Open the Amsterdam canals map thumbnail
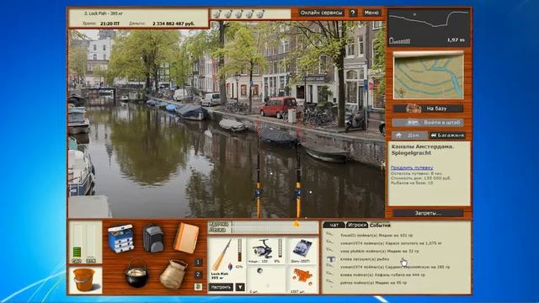Viewport: 539px width, 303px height. click(x=429, y=76)
